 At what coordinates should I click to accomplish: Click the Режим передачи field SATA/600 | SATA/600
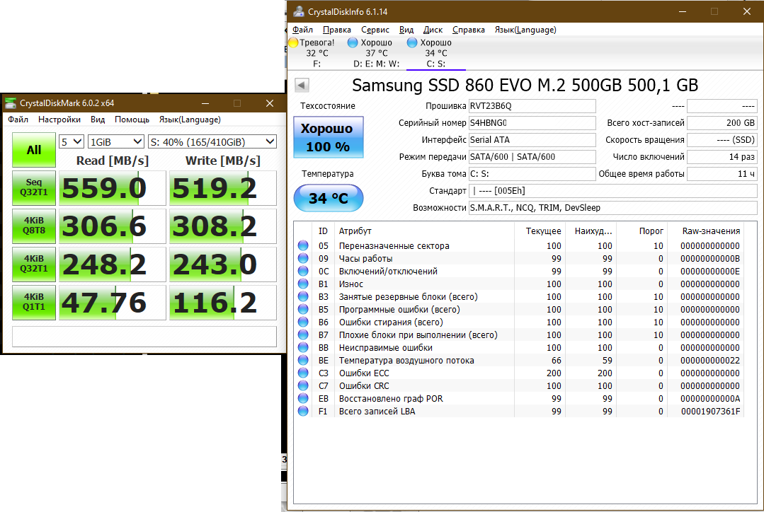(x=532, y=157)
